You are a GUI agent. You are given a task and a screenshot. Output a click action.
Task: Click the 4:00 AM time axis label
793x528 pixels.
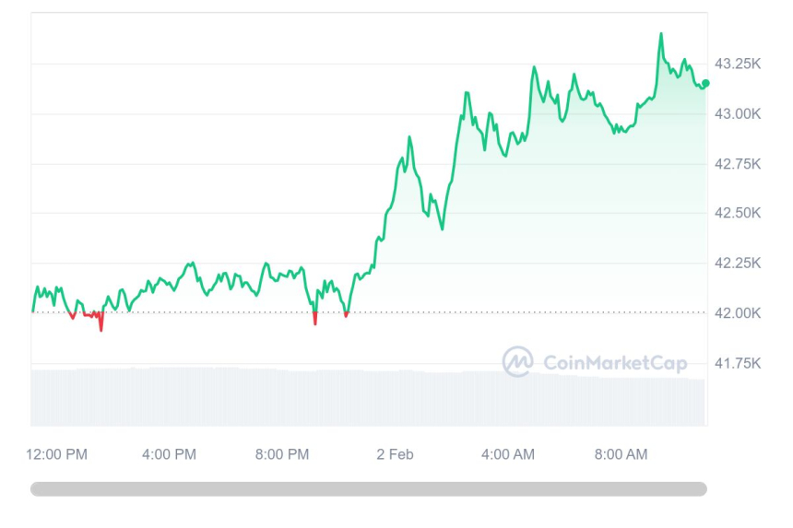pyautogui.click(x=507, y=454)
